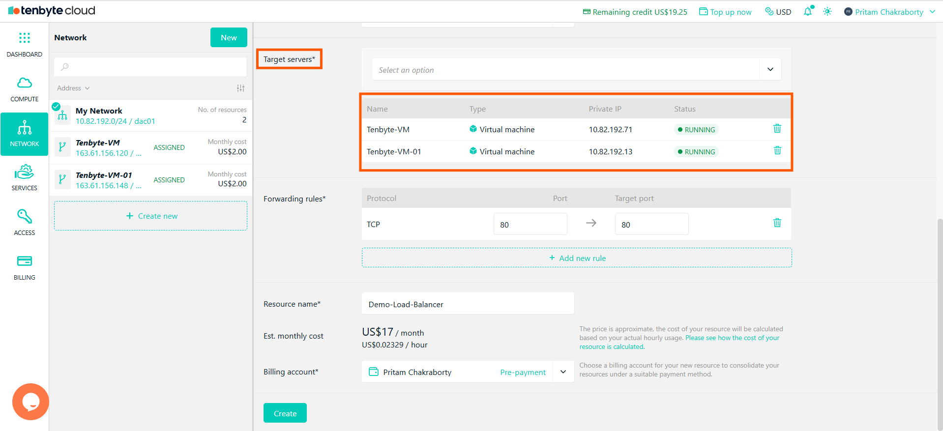Open the live chat bubble
Image resolution: width=943 pixels, height=431 pixels.
click(x=30, y=402)
